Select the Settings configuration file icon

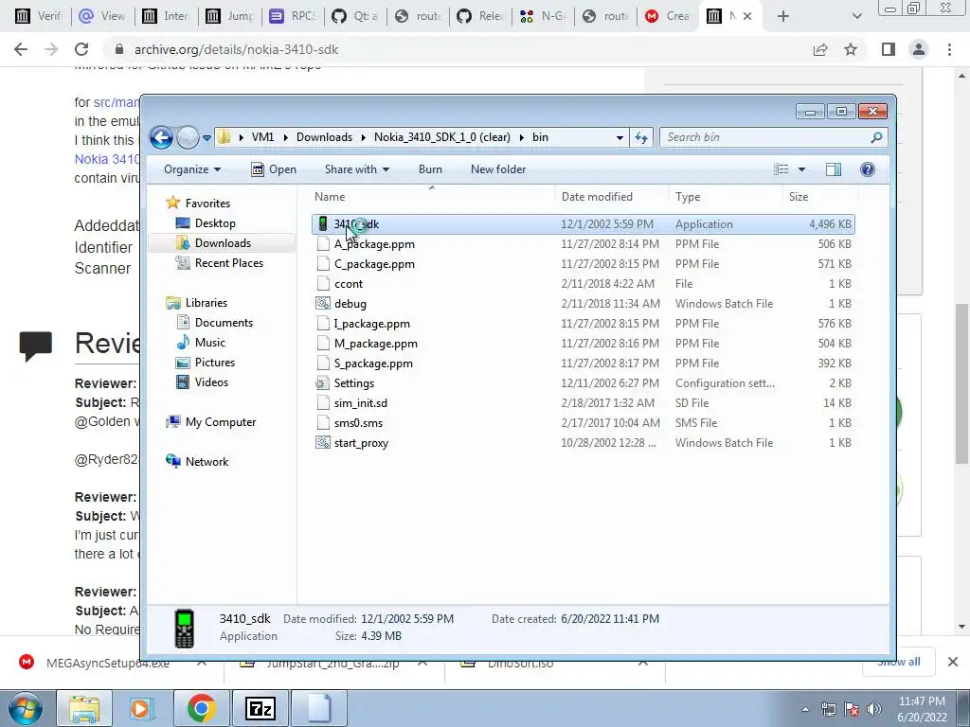click(x=322, y=383)
